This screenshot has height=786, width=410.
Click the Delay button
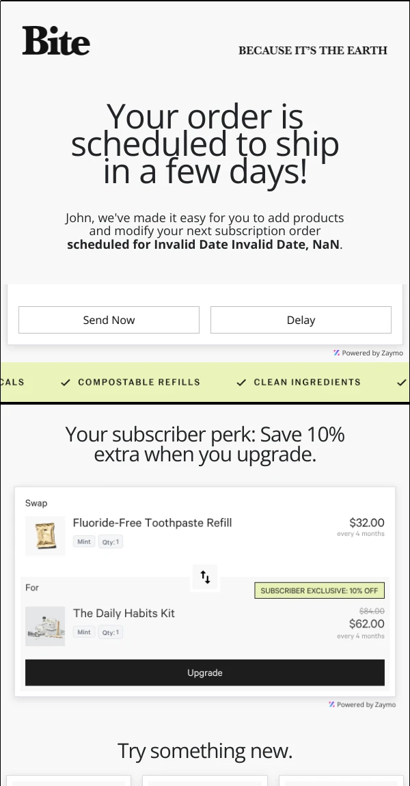point(301,319)
